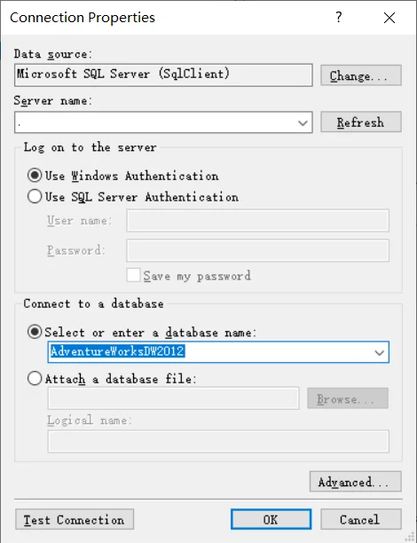Image resolution: width=417 pixels, height=543 pixels.
Task: Select Attach a database file option
Action: coord(35,378)
